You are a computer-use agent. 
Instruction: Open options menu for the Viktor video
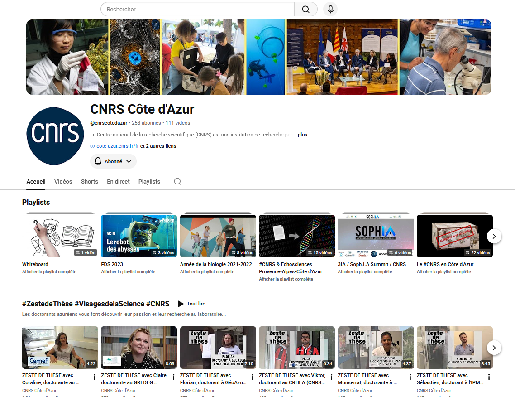click(x=331, y=377)
